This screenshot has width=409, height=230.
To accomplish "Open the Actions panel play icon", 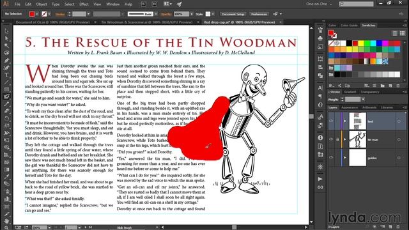I will click(x=320, y=179).
